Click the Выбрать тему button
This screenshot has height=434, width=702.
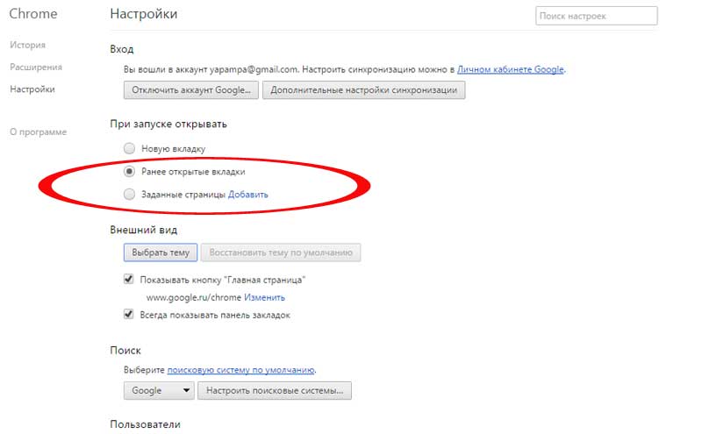[x=161, y=253]
